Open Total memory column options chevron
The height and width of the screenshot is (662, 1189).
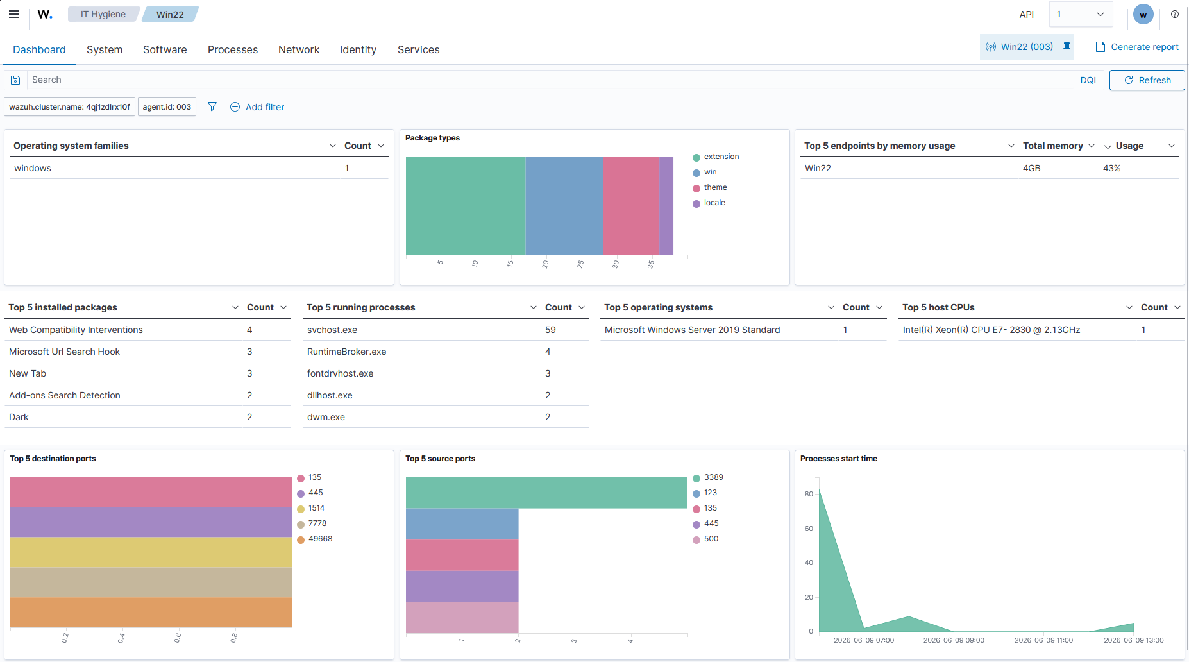1092,146
